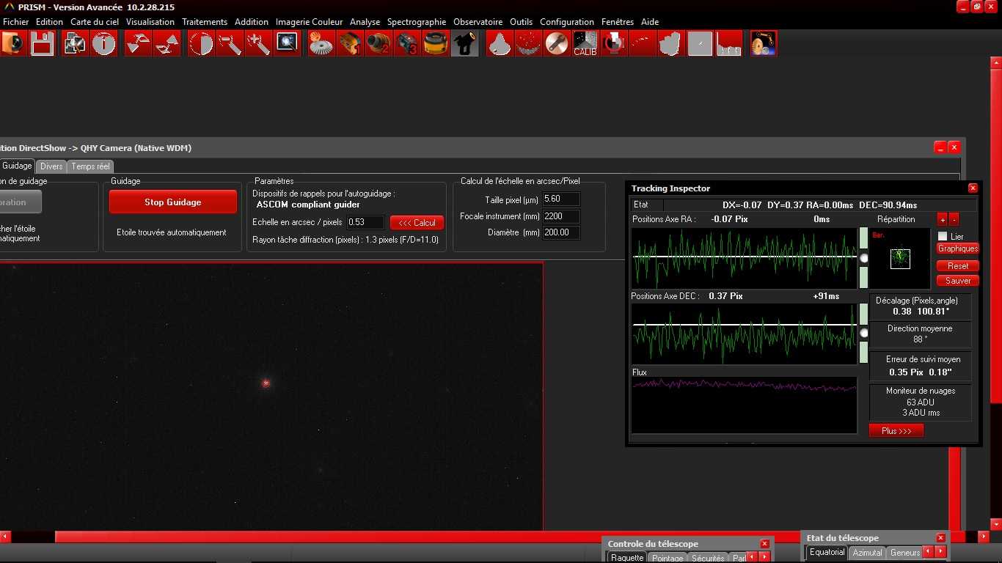Click the RA axis slider knob
Screen dimensions: 1002x563
[x=864, y=258]
